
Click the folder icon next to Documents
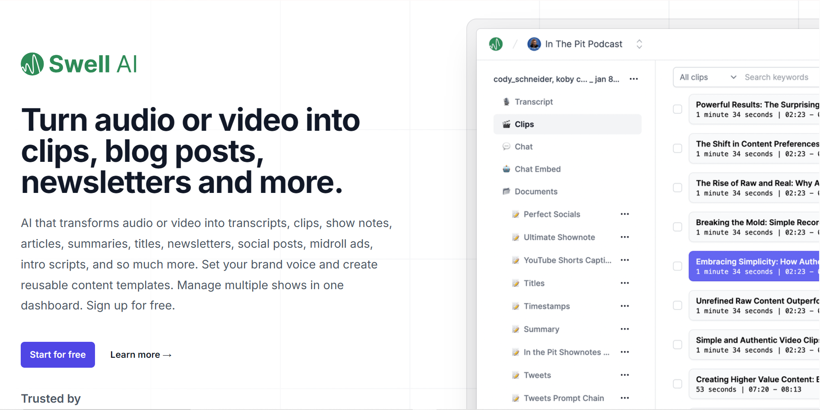coord(507,192)
